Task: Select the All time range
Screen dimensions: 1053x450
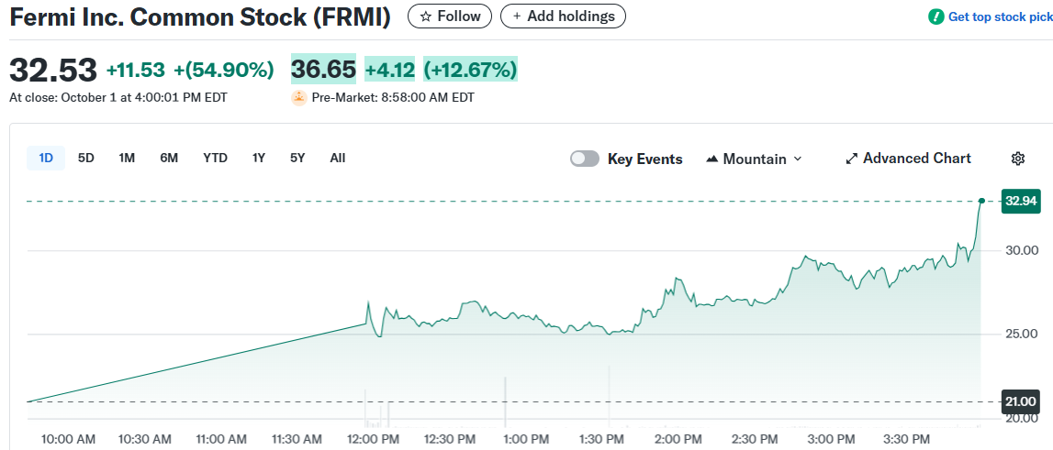Action: (338, 158)
